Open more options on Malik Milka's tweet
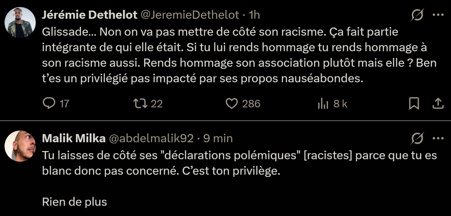 438,138
